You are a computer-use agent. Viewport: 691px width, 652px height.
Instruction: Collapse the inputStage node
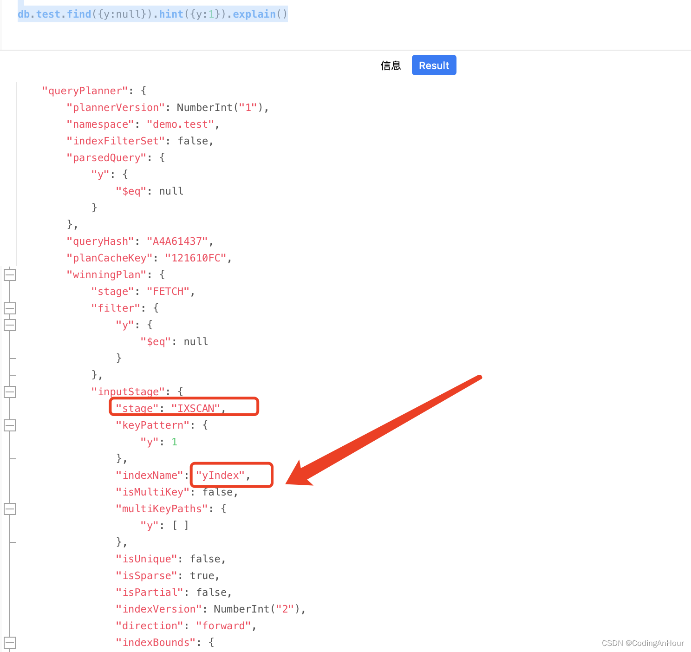coord(10,391)
